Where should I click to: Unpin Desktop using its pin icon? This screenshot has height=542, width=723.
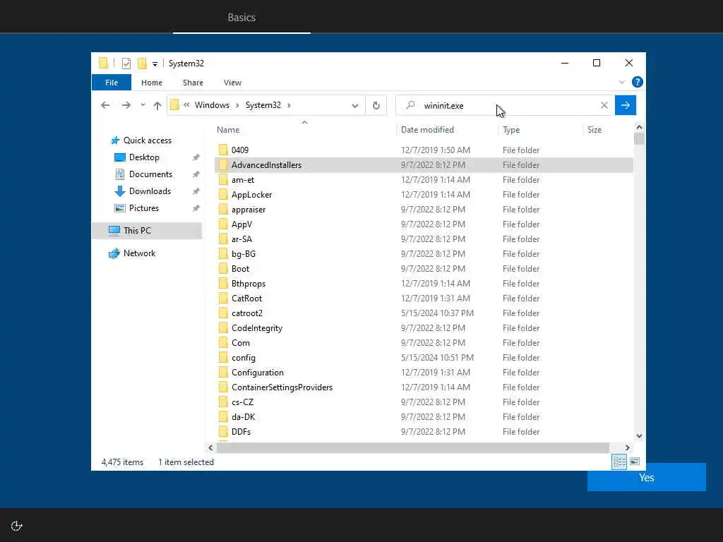click(x=196, y=157)
